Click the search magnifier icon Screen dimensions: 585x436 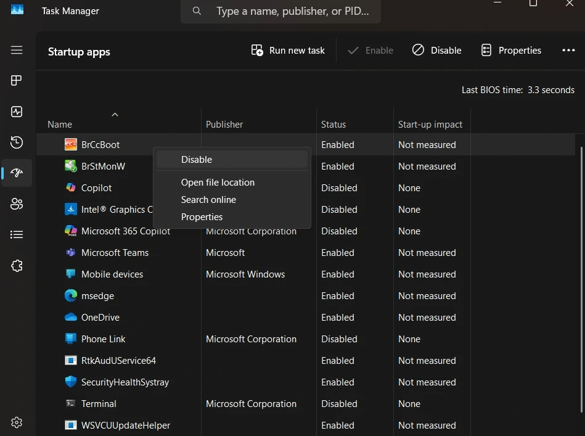click(x=197, y=11)
